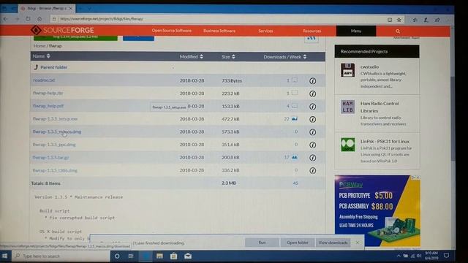Download flwrap-1.3.5_ppc.dmg
This screenshot has height=263, width=468.
pos(54,145)
